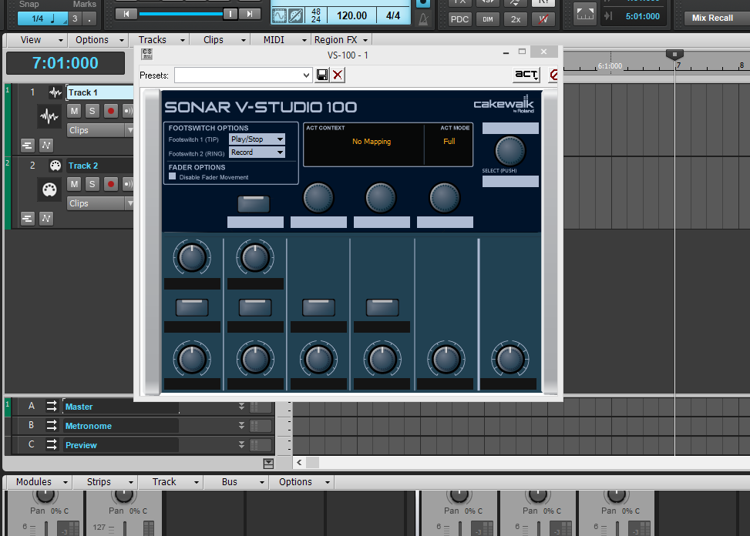Click the horizontal scrollbar left arrow

coord(299,462)
